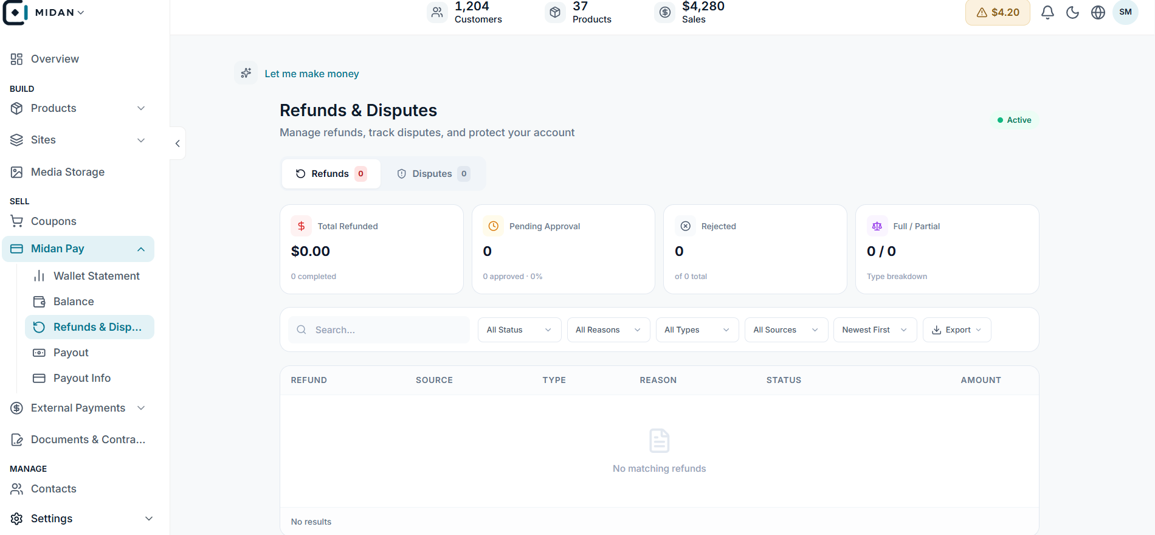Open the All Reasons filter dropdown
This screenshot has height=535, width=1155.
pos(609,330)
